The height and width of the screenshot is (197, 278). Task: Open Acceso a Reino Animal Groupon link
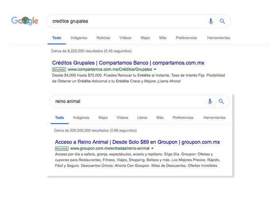pyautogui.click(x=137, y=142)
